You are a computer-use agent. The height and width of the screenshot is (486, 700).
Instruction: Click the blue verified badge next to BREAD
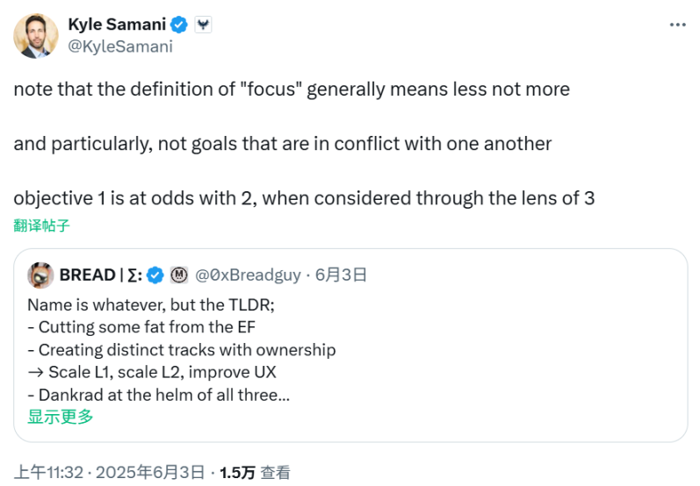(x=155, y=275)
